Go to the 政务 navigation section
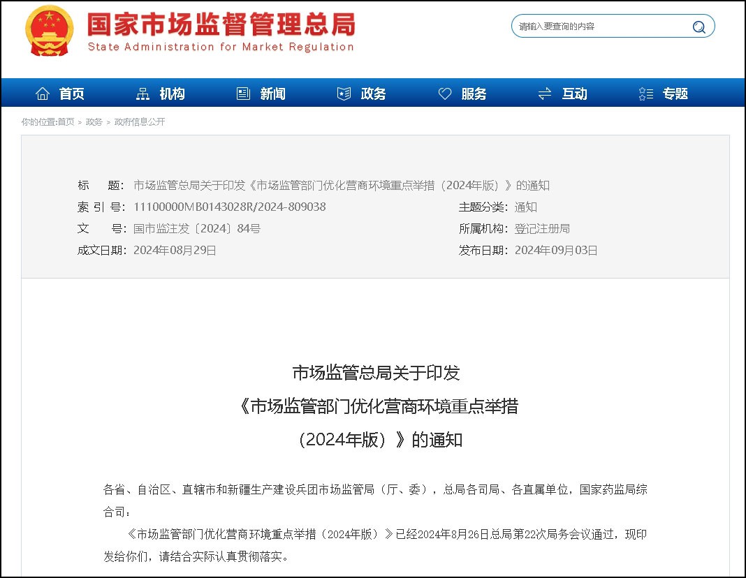The width and height of the screenshot is (746, 578). pyautogui.click(x=373, y=94)
